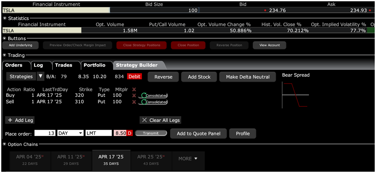Expand the MORE expirations menu
The image size is (376, 174).
pos(188,159)
